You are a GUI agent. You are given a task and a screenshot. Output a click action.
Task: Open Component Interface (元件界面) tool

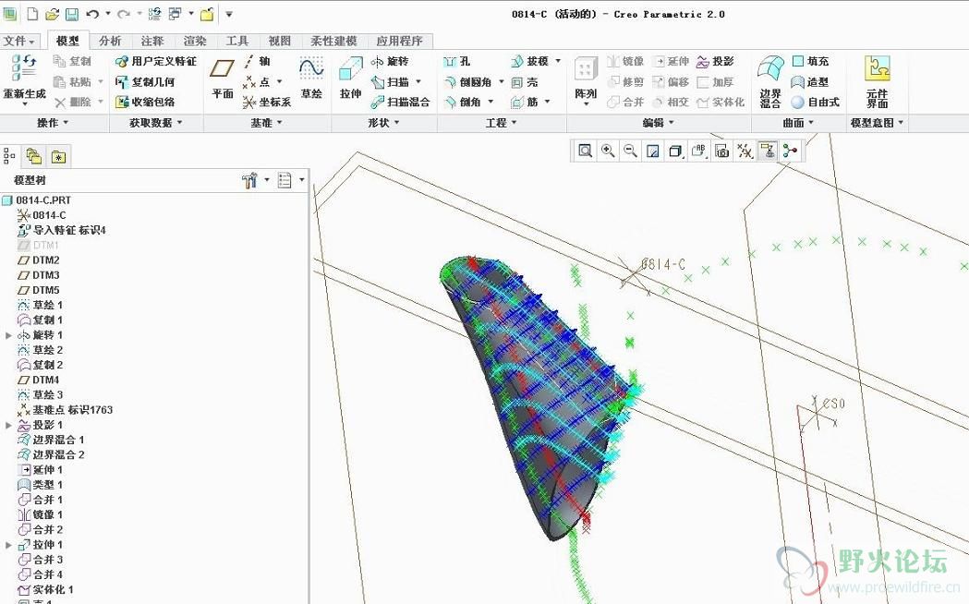point(877,81)
